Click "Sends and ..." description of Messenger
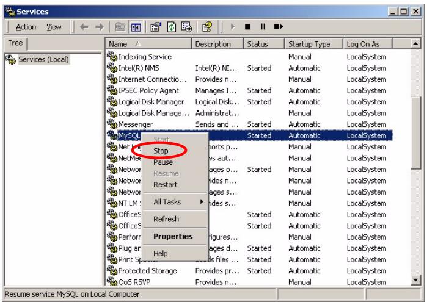 click(x=217, y=124)
